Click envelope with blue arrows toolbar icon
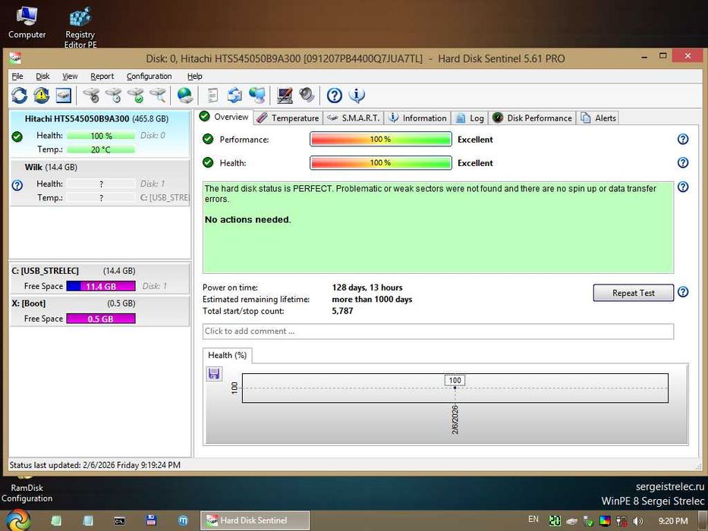The width and height of the screenshot is (708, 531). point(234,96)
